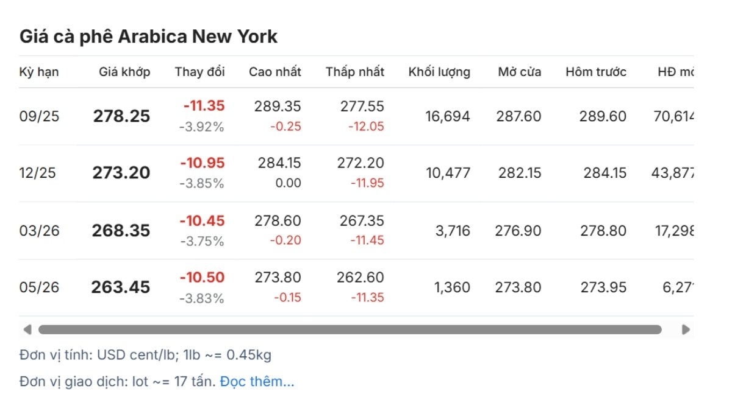The height and width of the screenshot is (411, 732).
Task: Click the Hôm trước column header
Action: [x=596, y=72]
